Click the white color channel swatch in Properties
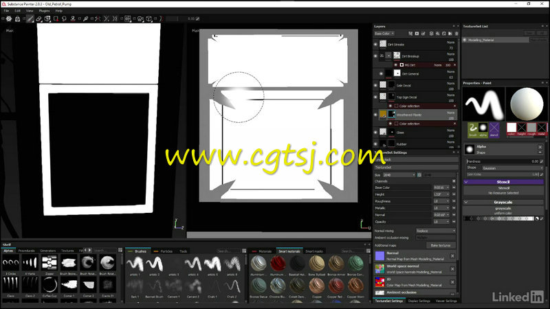Screen dimensions: 550x309 point(511,127)
